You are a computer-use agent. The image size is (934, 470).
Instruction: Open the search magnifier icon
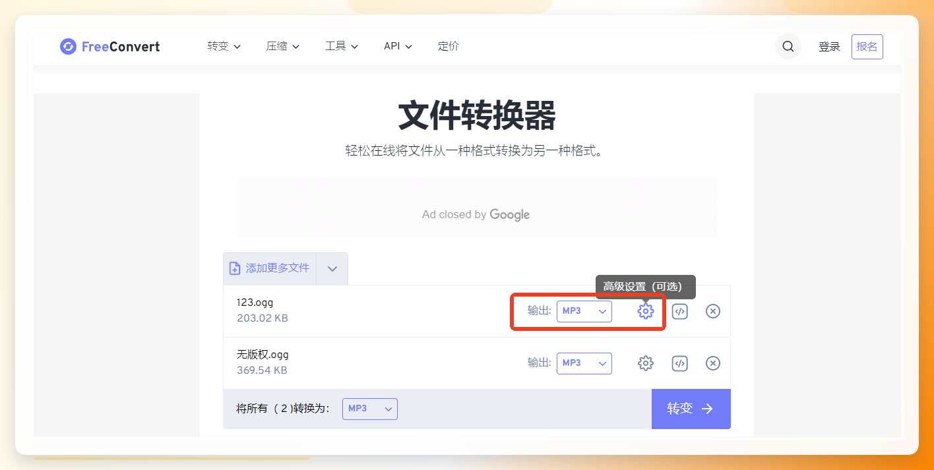[788, 47]
